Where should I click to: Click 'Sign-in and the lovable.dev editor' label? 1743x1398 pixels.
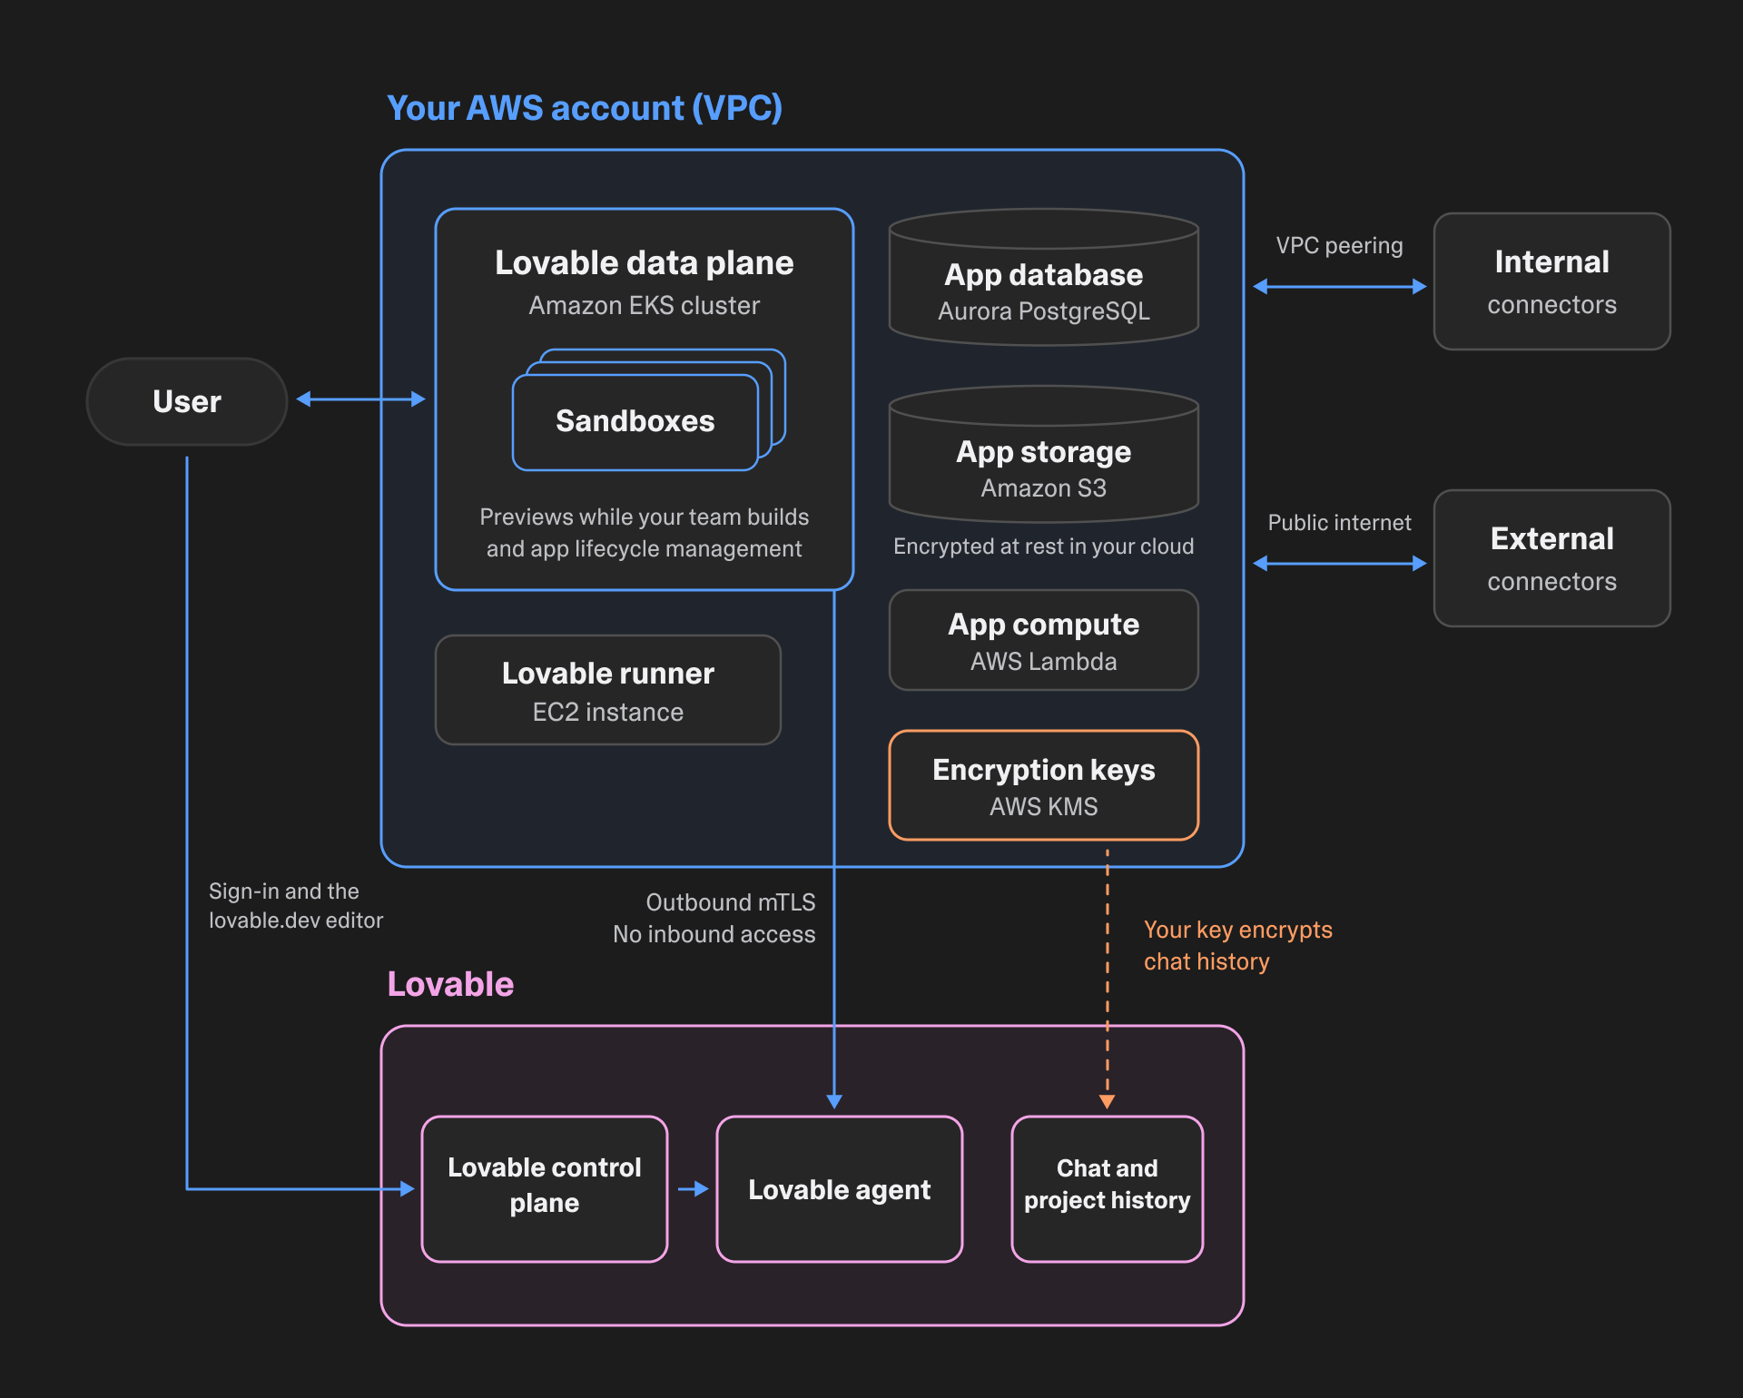click(x=296, y=905)
